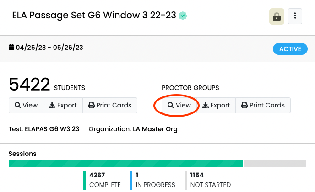The width and height of the screenshot is (315, 192).
Task: Click the ELAPAS G6 W3 23 test name
Action: 52,129
